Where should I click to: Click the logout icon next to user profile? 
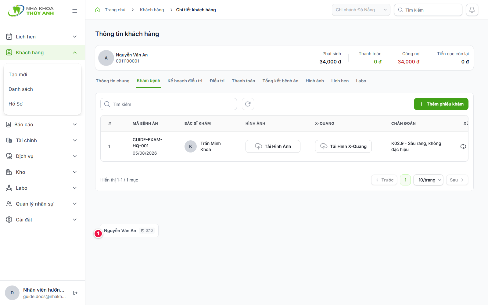(75, 293)
